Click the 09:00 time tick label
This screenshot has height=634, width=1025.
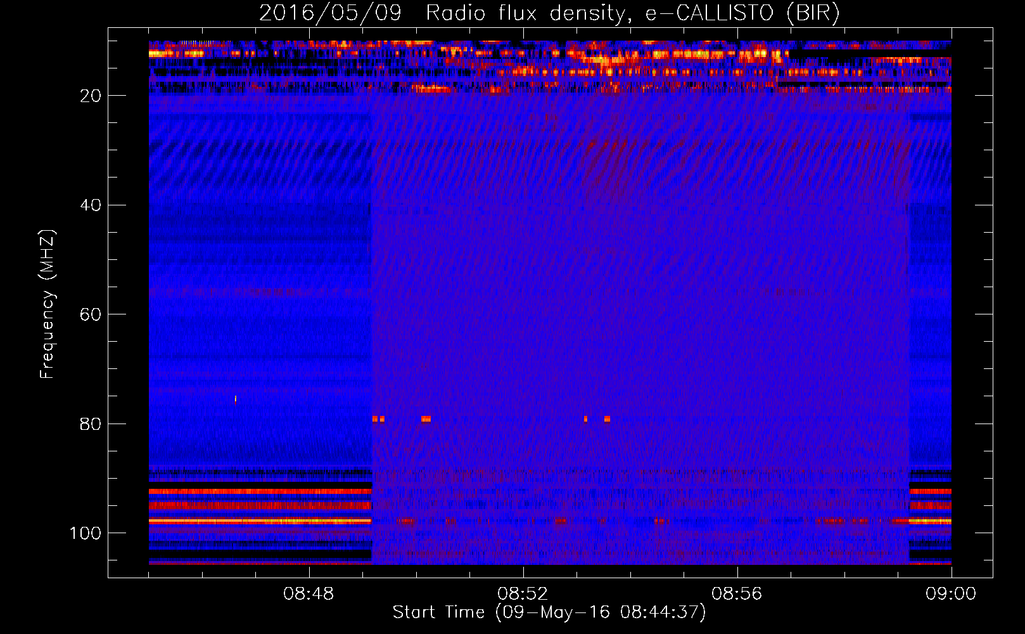click(x=951, y=594)
